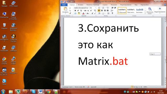The image size is (167, 94).
Task: Click the Sort A-Z icon
Action: (108, 13)
